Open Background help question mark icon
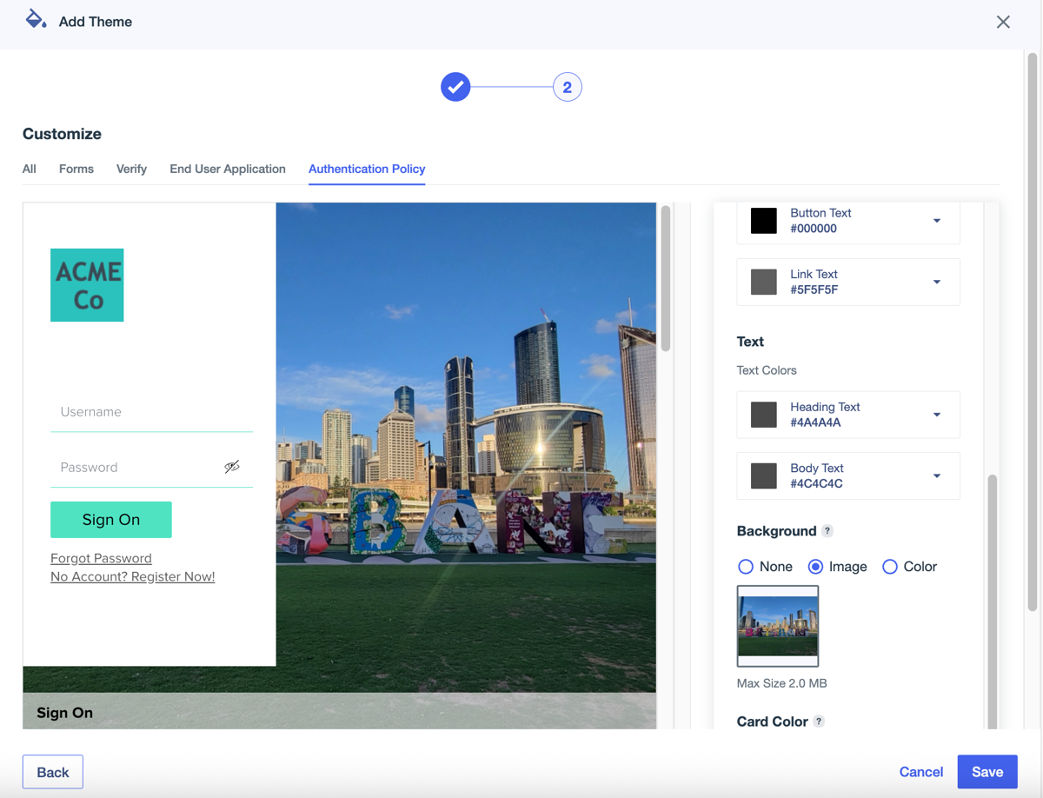This screenshot has height=798, width=1043. (827, 531)
